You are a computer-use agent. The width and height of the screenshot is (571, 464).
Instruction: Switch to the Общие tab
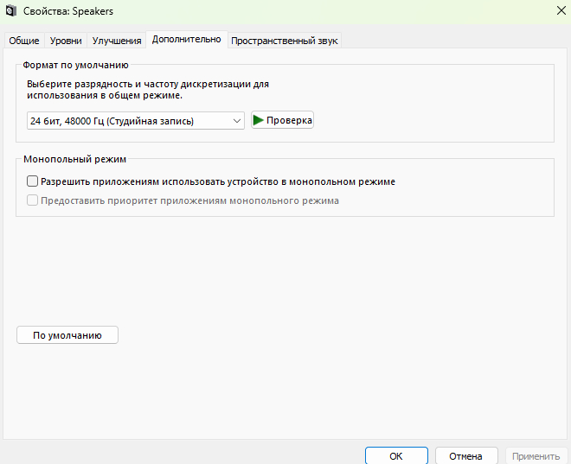[23, 41]
